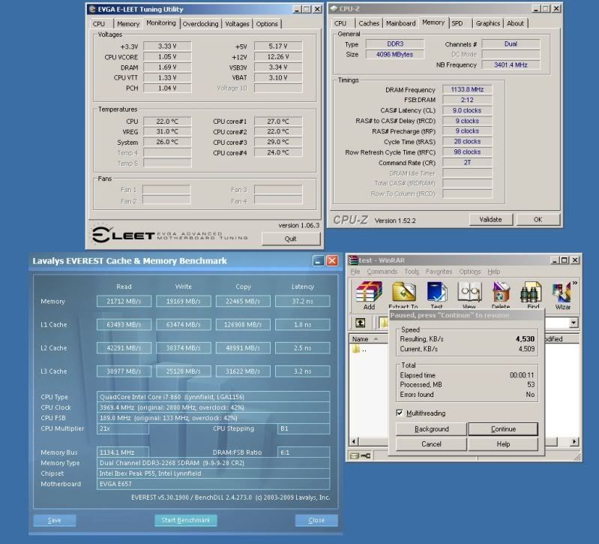The width and height of the screenshot is (599, 544).
Task: Click the WinRAR Wizard icon
Action: click(562, 293)
